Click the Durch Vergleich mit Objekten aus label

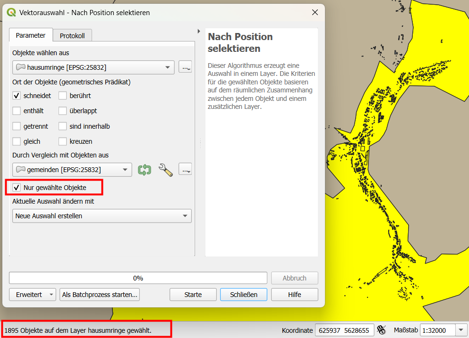point(60,155)
